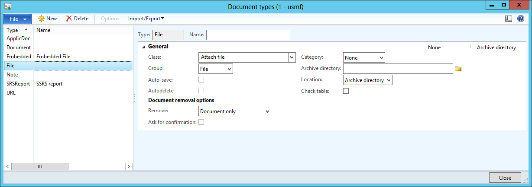This screenshot has height=187, width=532.
Task: Click the New record toolbar icon
Action: tap(42, 19)
